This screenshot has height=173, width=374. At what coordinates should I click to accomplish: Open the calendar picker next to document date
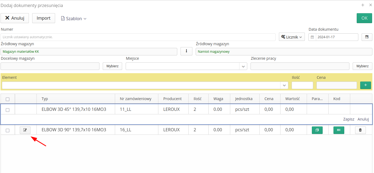point(367,37)
